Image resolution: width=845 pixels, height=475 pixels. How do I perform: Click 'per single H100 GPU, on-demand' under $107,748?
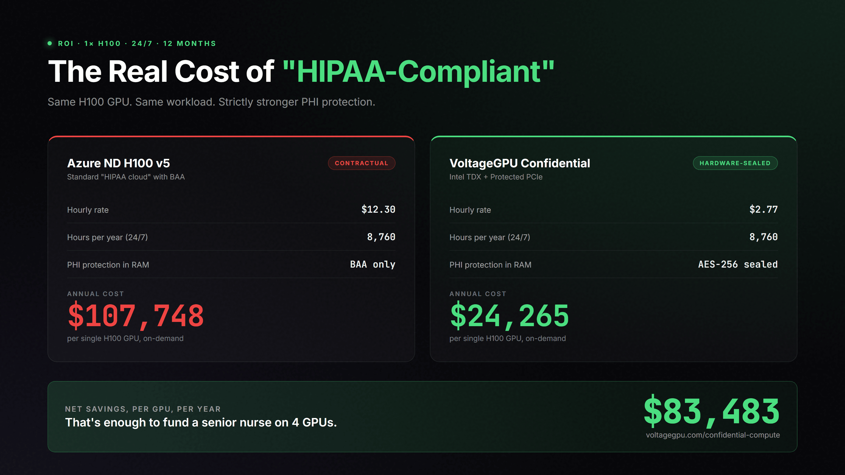(125, 338)
